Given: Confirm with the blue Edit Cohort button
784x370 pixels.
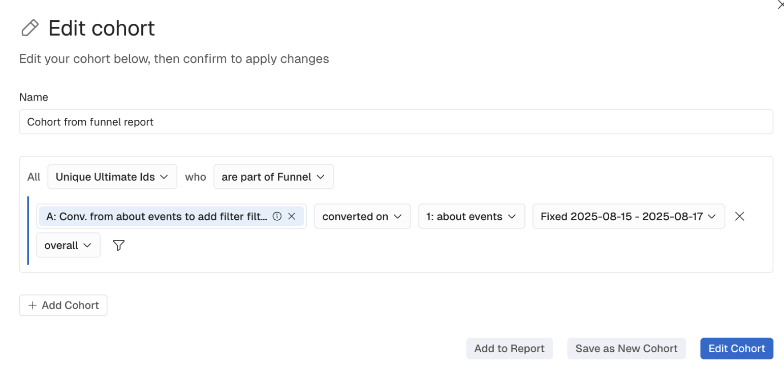Looking at the screenshot, I should 736,349.
